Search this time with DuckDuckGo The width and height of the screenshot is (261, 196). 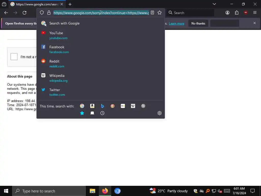click(112, 106)
